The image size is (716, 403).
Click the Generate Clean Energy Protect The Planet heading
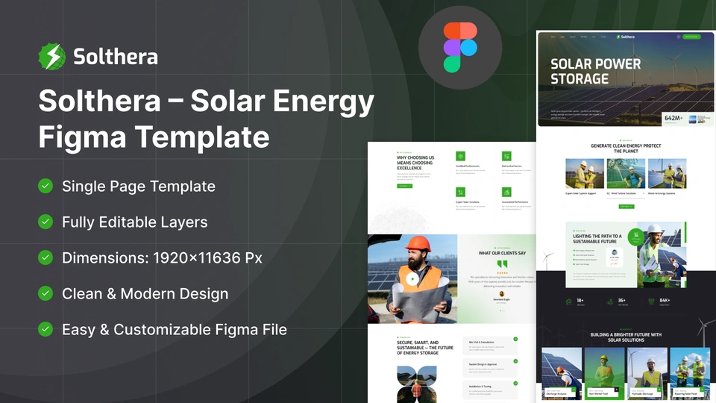click(626, 149)
